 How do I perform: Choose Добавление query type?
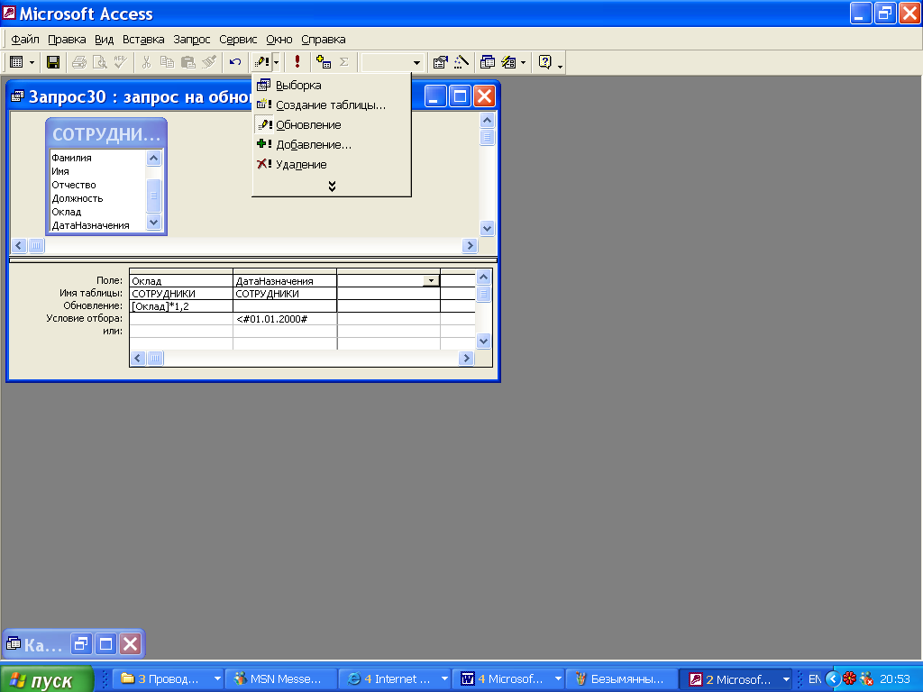point(332,145)
